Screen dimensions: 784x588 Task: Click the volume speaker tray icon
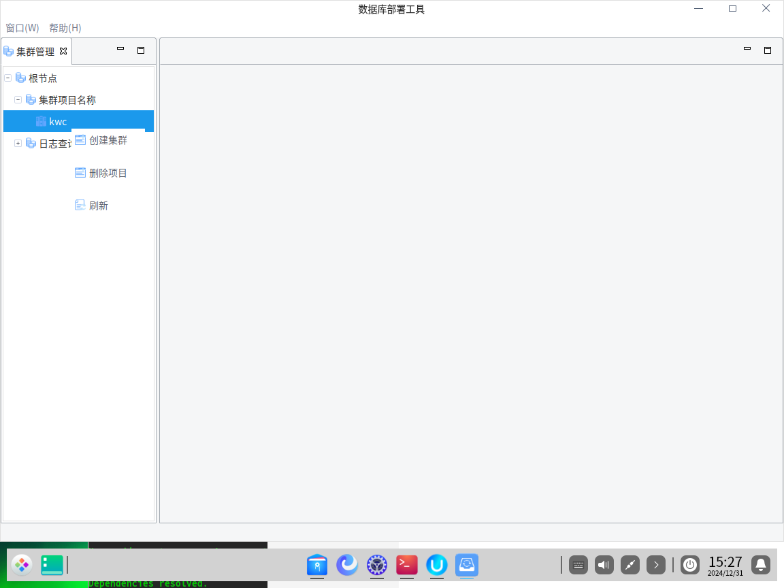[604, 565]
